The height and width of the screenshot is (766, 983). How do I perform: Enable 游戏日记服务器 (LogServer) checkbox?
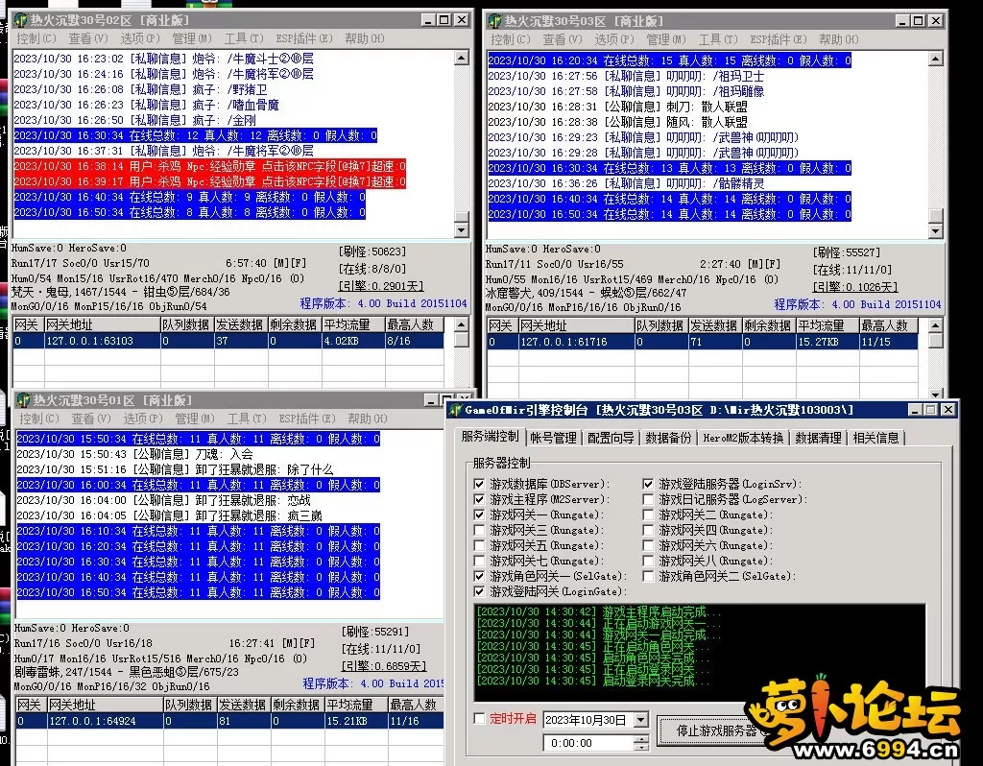(648, 499)
